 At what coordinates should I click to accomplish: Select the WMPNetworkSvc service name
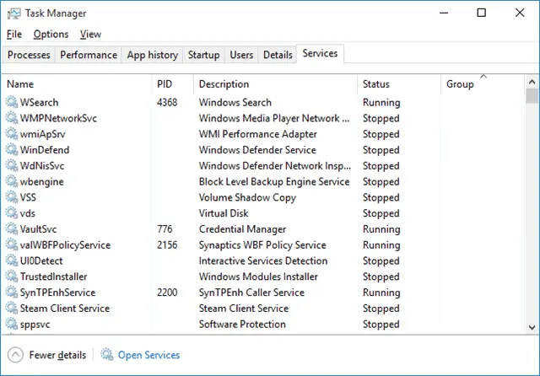(x=58, y=118)
